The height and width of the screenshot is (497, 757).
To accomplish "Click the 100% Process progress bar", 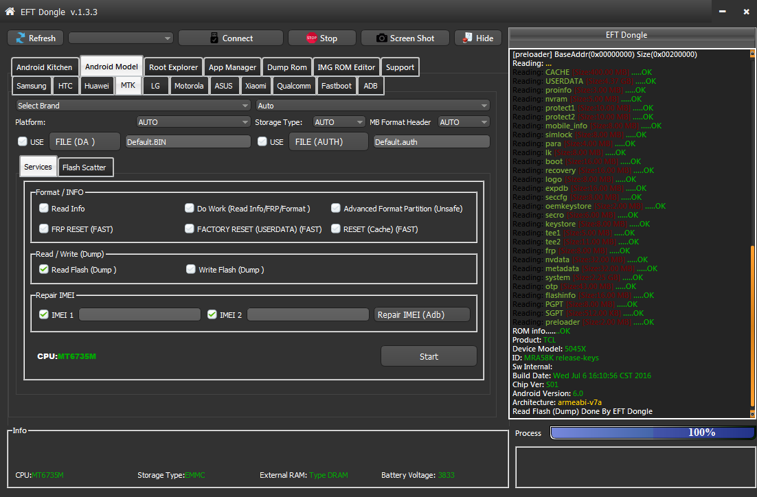I will click(x=653, y=432).
